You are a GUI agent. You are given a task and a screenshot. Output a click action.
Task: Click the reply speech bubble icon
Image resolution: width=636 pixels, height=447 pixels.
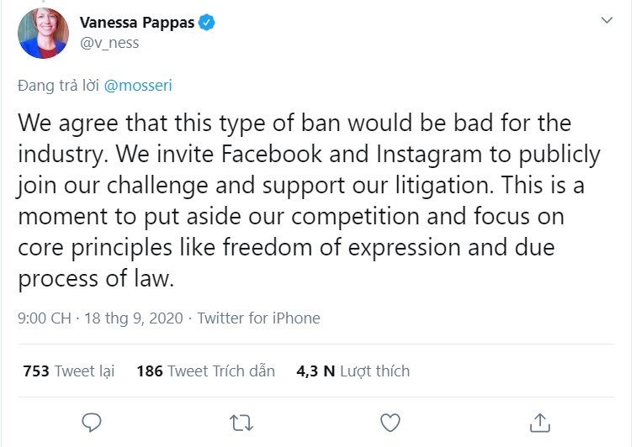tap(93, 420)
